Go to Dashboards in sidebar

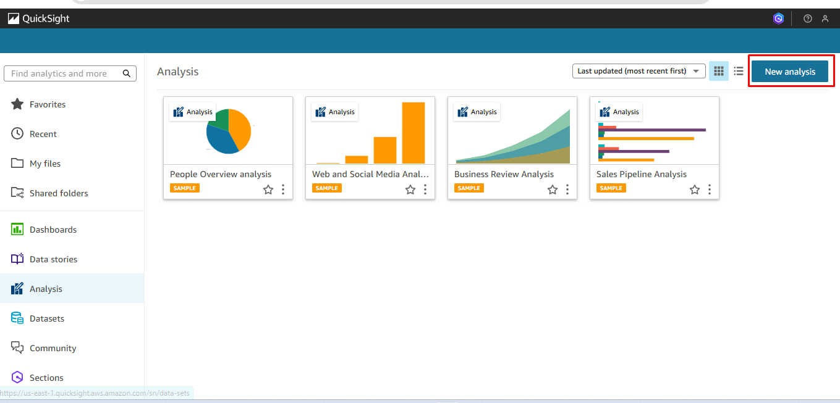pyautogui.click(x=53, y=230)
